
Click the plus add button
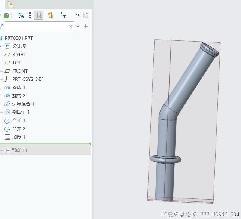point(86,27)
